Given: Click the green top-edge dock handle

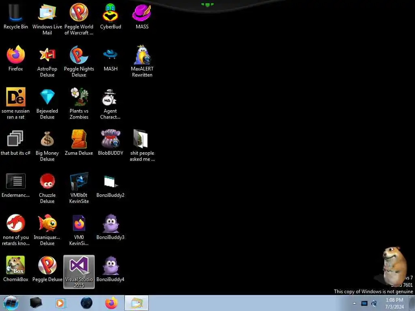Looking at the screenshot, I should 207,4.
